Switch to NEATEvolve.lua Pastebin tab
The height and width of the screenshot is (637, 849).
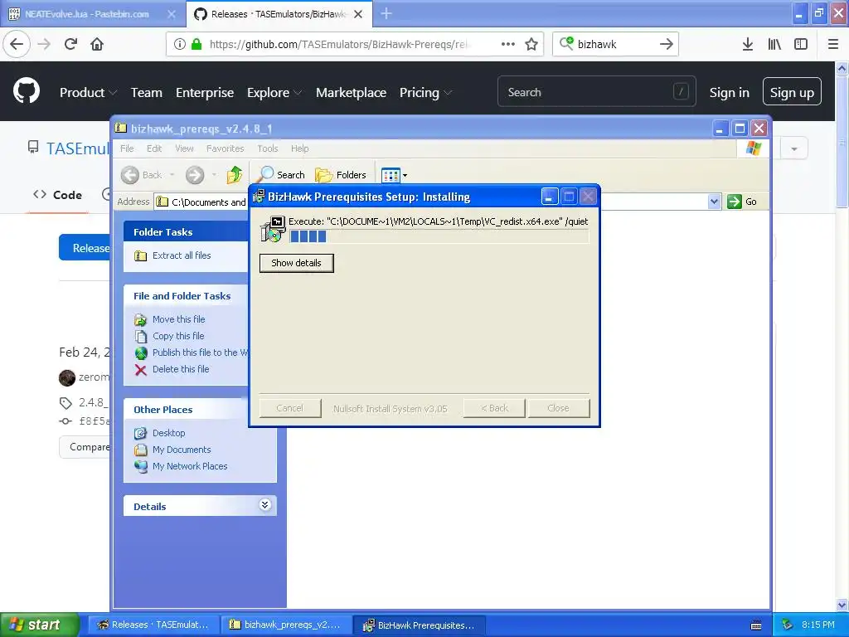tap(86, 14)
